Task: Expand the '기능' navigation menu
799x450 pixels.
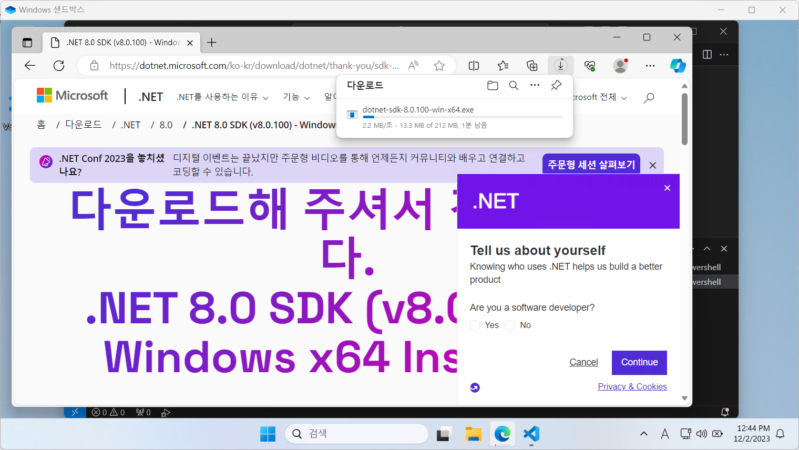Action: click(296, 97)
